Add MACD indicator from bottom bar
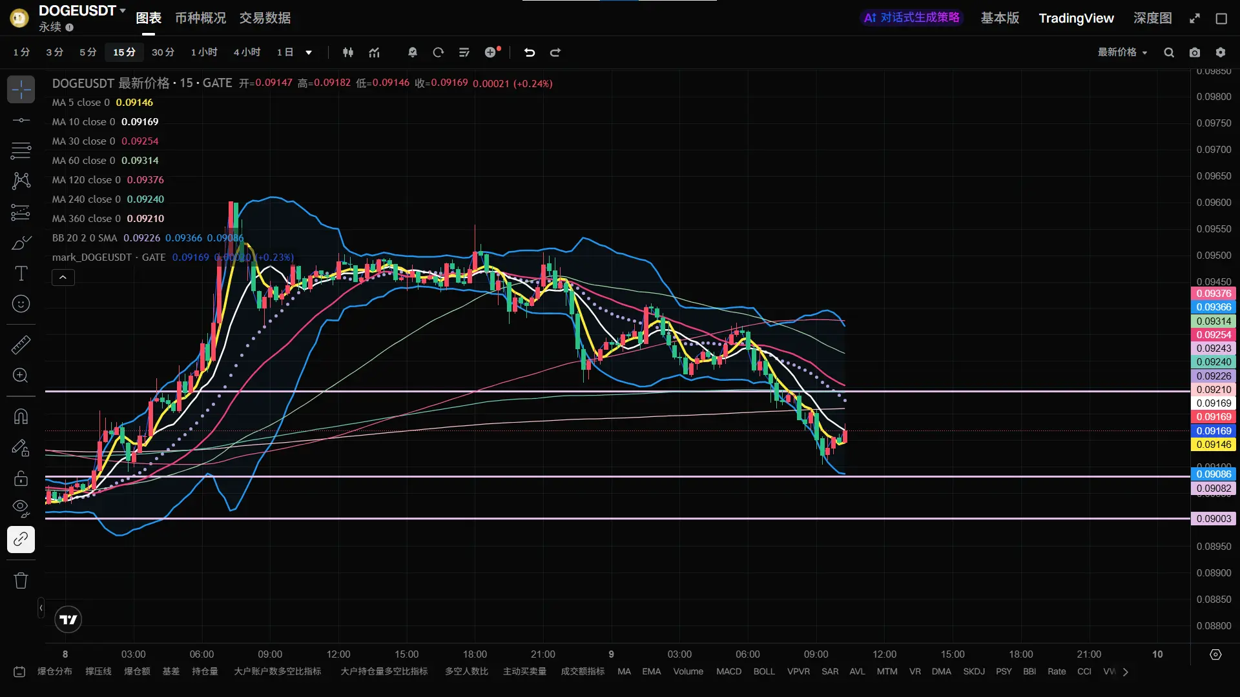 (728, 671)
